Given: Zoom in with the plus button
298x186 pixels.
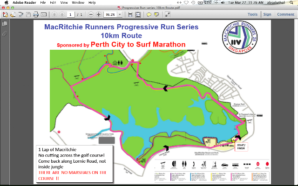Looking at the screenshot, I should coord(98,14).
